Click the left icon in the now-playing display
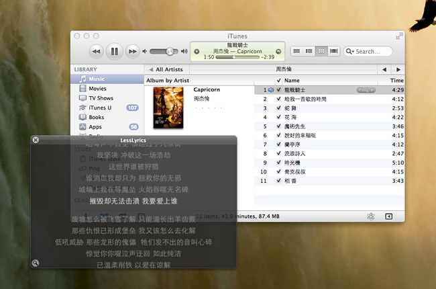 tap(197, 52)
